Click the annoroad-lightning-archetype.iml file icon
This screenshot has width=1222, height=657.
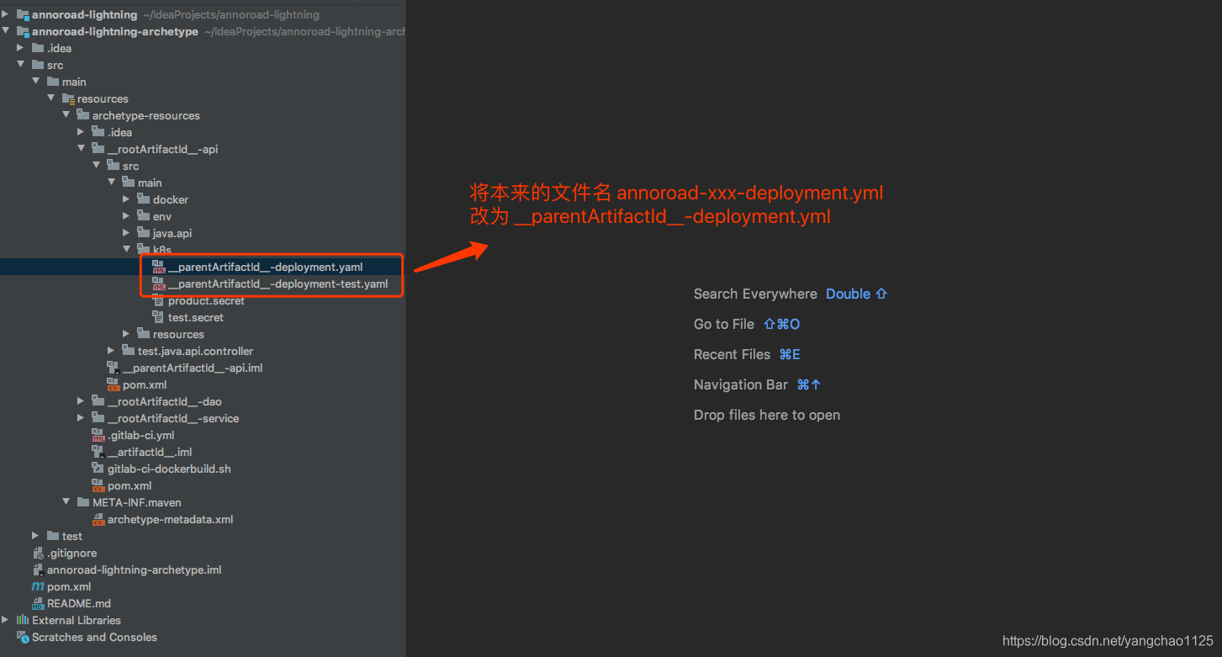point(38,570)
